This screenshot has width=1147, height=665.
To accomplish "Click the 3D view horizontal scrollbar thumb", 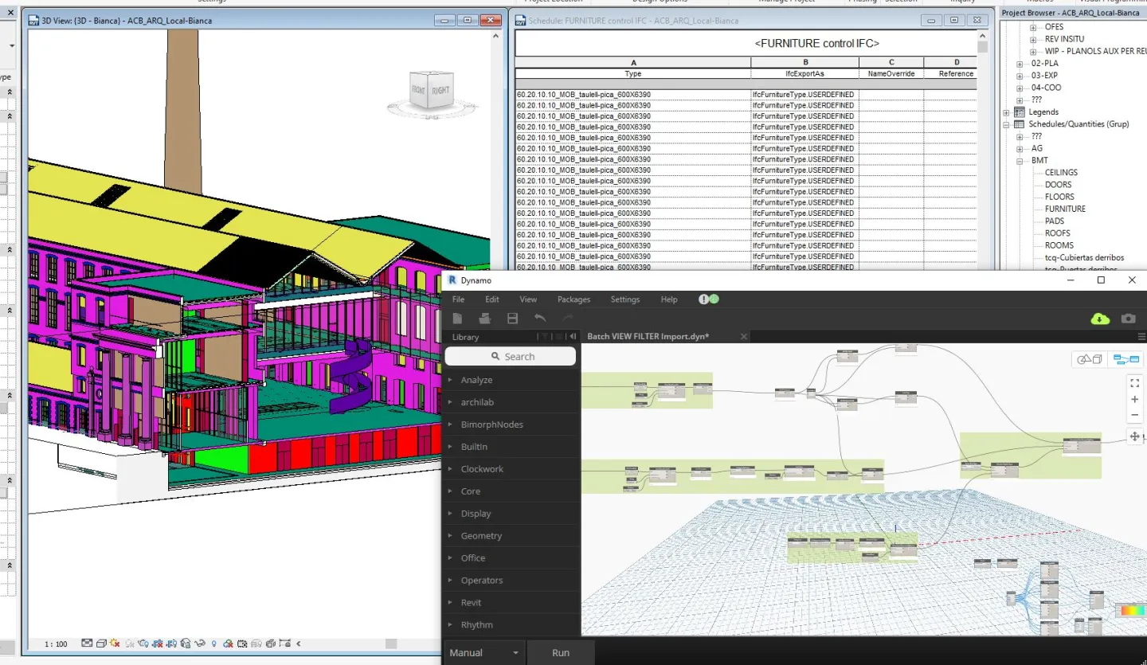I will tap(391, 643).
